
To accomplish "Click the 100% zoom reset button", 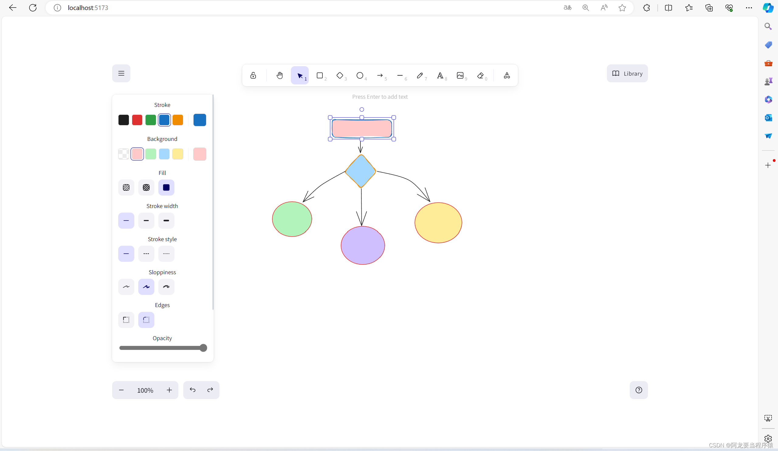I will pyautogui.click(x=145, y=390).
